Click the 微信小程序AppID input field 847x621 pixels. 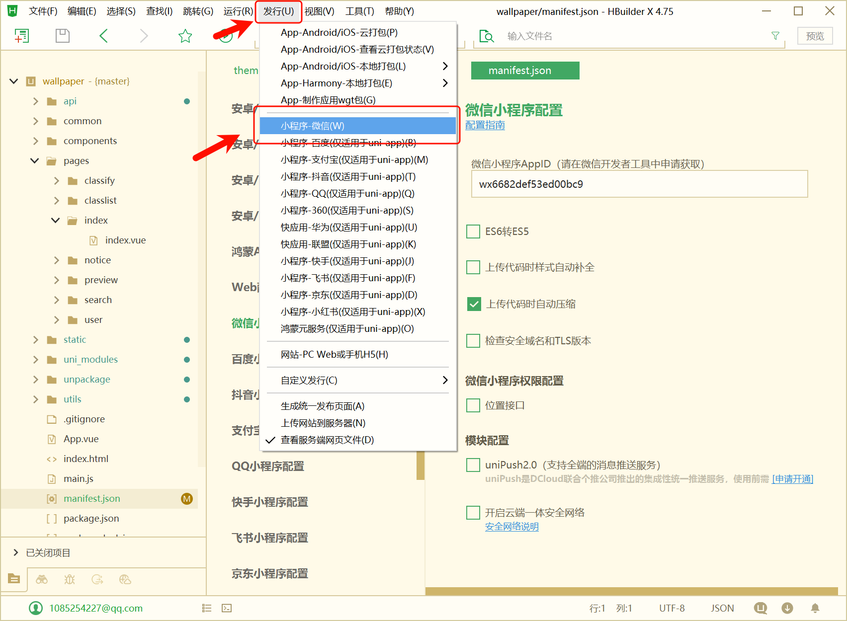[x=639, y=184]
